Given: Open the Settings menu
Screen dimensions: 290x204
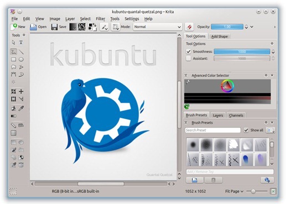Looking at the screenshot, I should [x=132, y=19].
